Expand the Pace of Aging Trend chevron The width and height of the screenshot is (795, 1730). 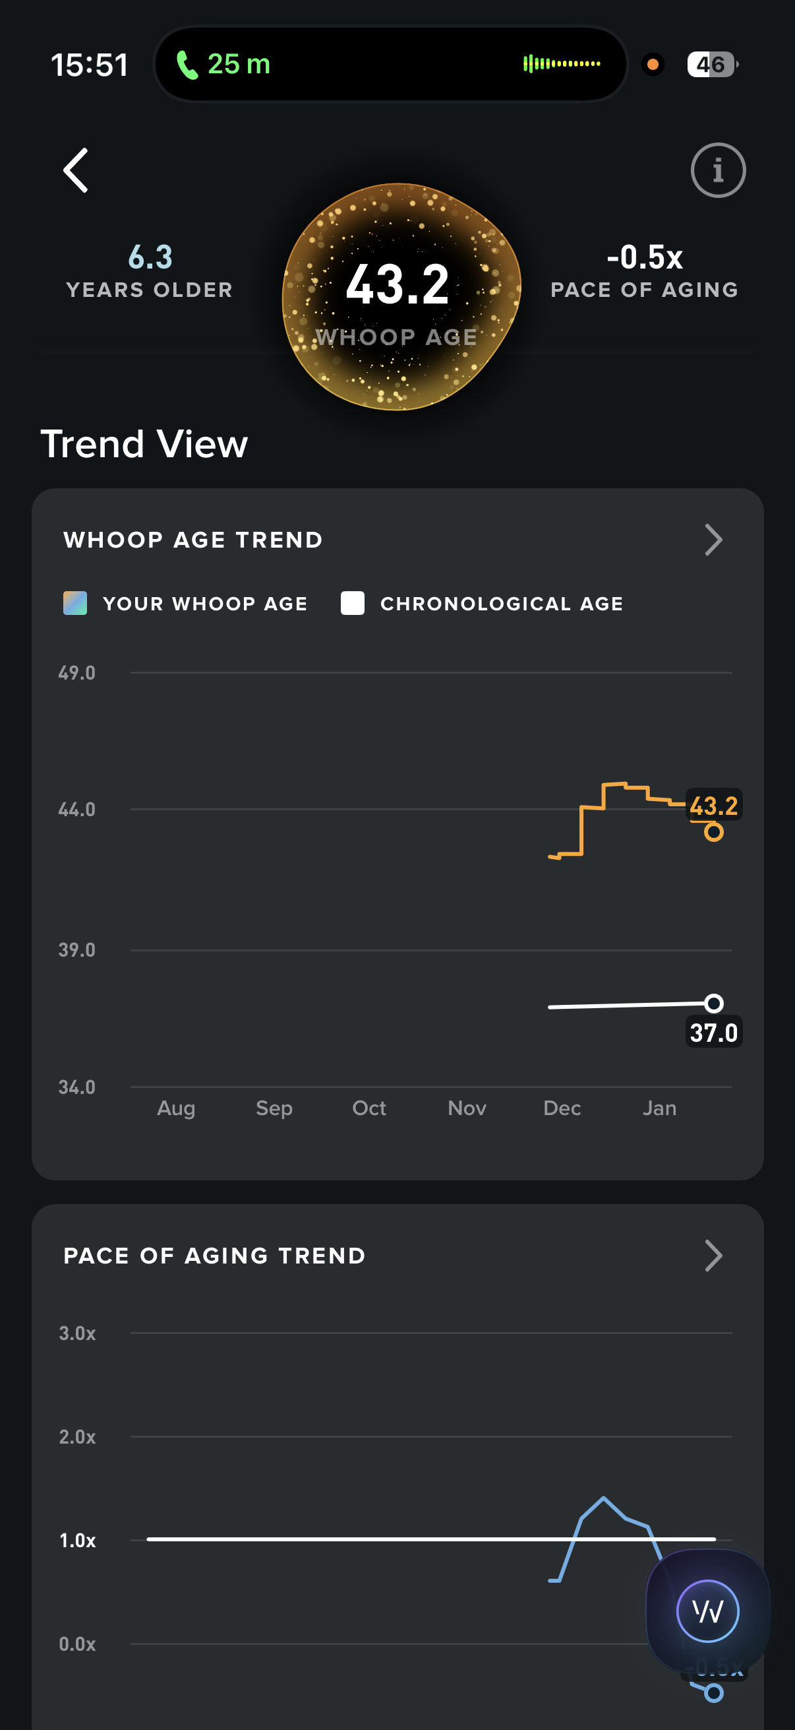713,1256
